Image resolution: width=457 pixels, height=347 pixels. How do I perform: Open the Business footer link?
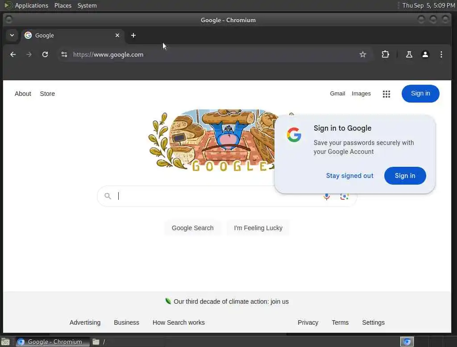pyautogui.click(x=126, y=322)
